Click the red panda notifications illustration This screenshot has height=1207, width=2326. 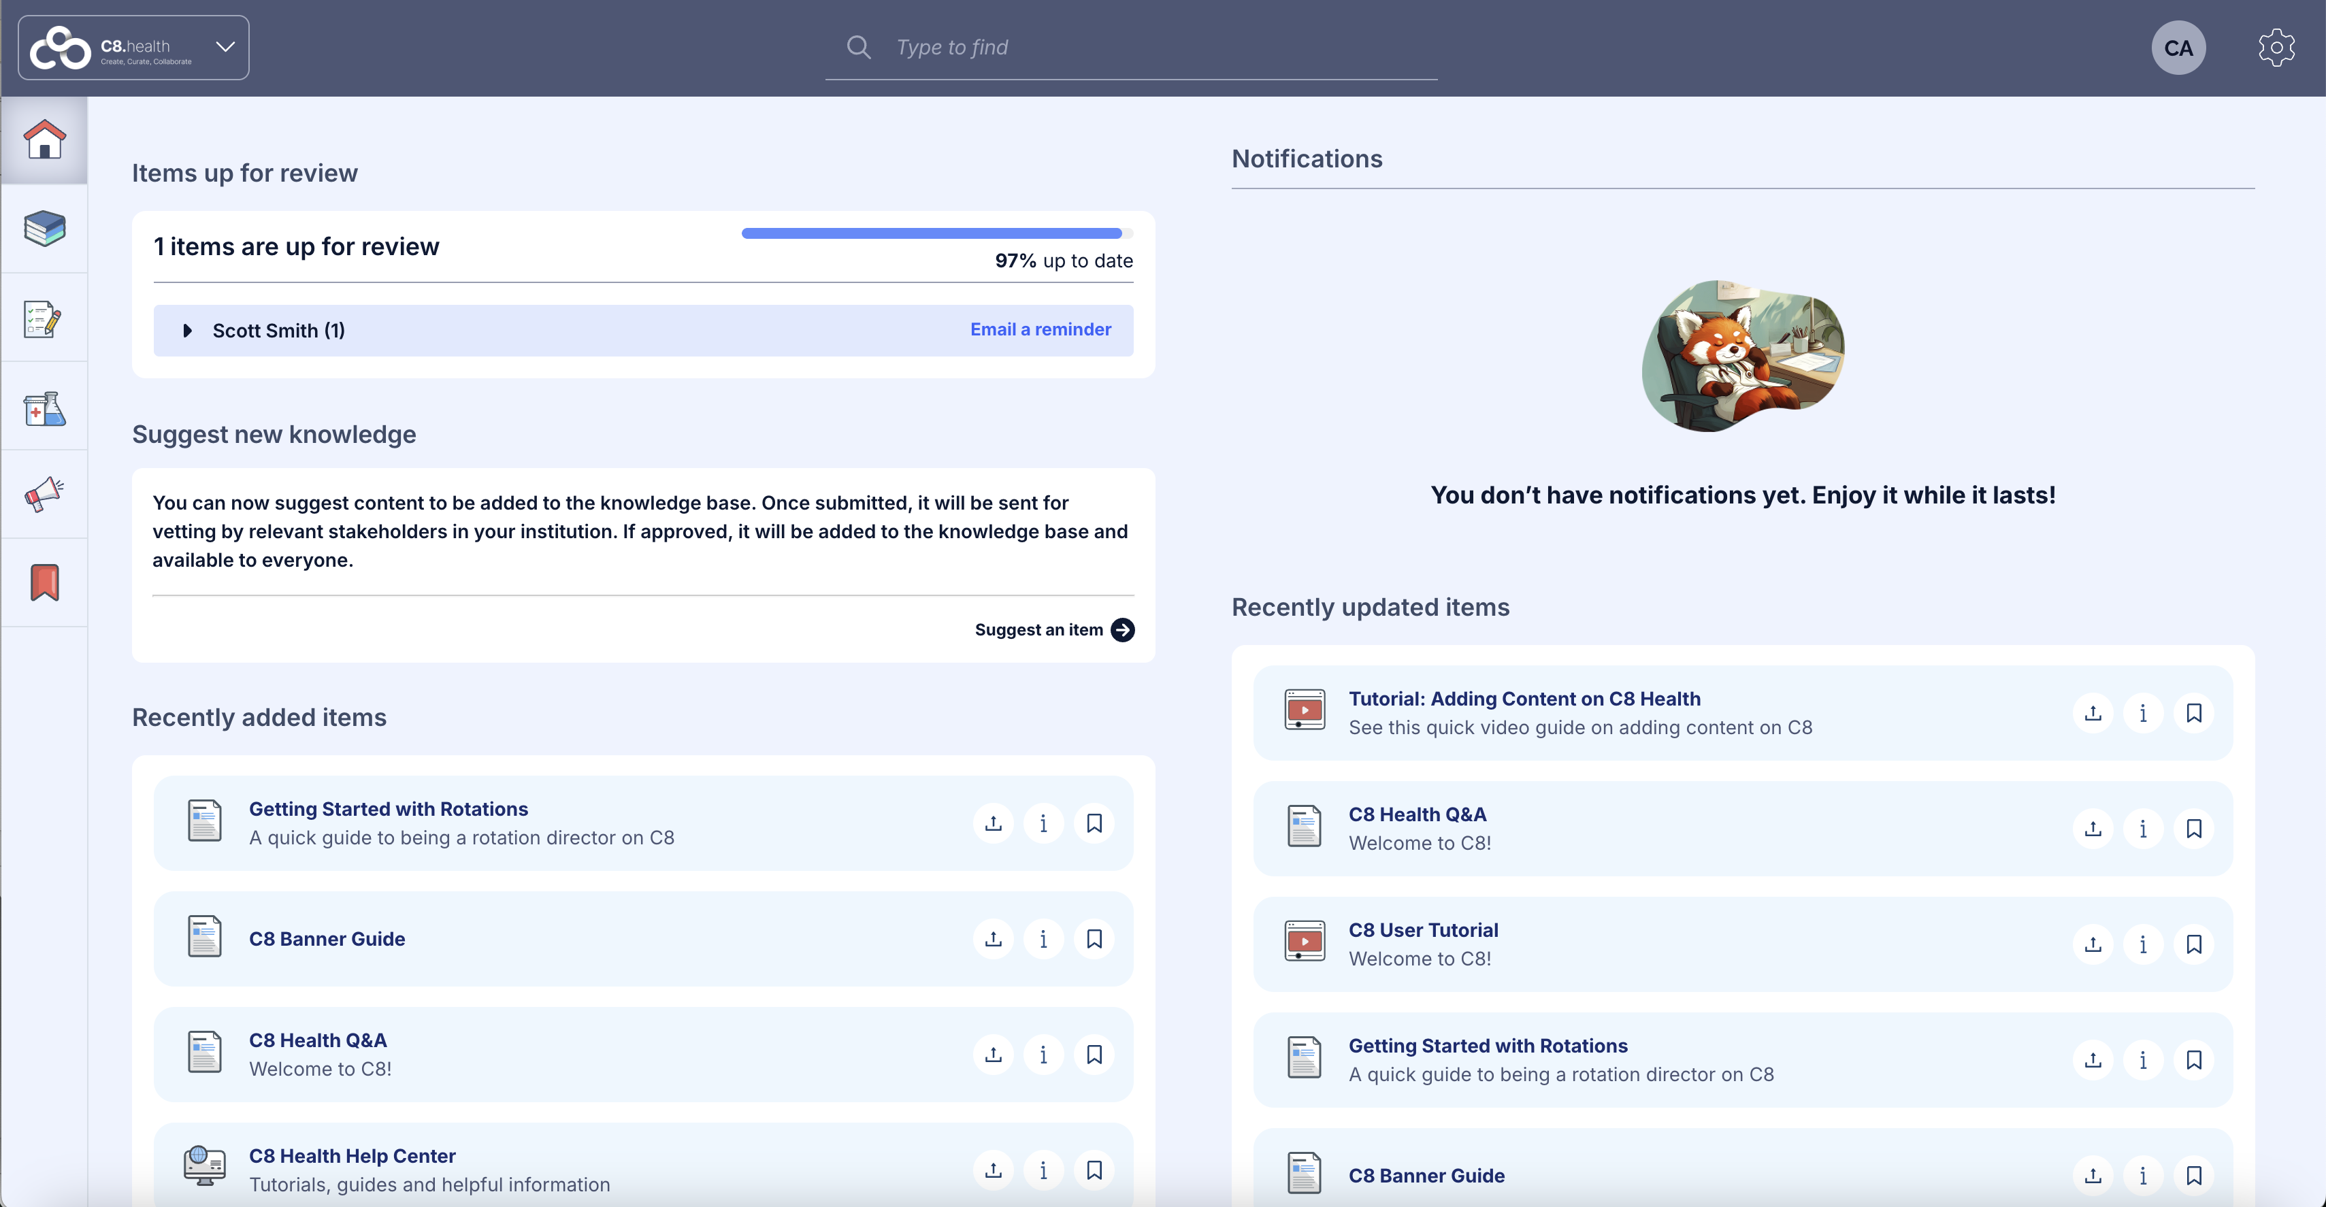tap(1742, 354)
